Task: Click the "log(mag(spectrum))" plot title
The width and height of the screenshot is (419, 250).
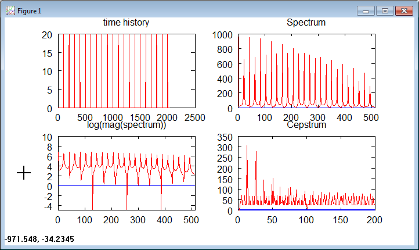Action: click(x=126, y=125)
